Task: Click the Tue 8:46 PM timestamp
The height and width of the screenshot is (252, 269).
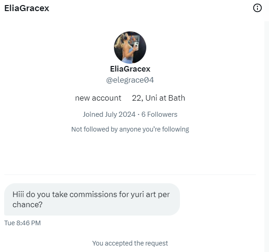Action: coord(23,223)
